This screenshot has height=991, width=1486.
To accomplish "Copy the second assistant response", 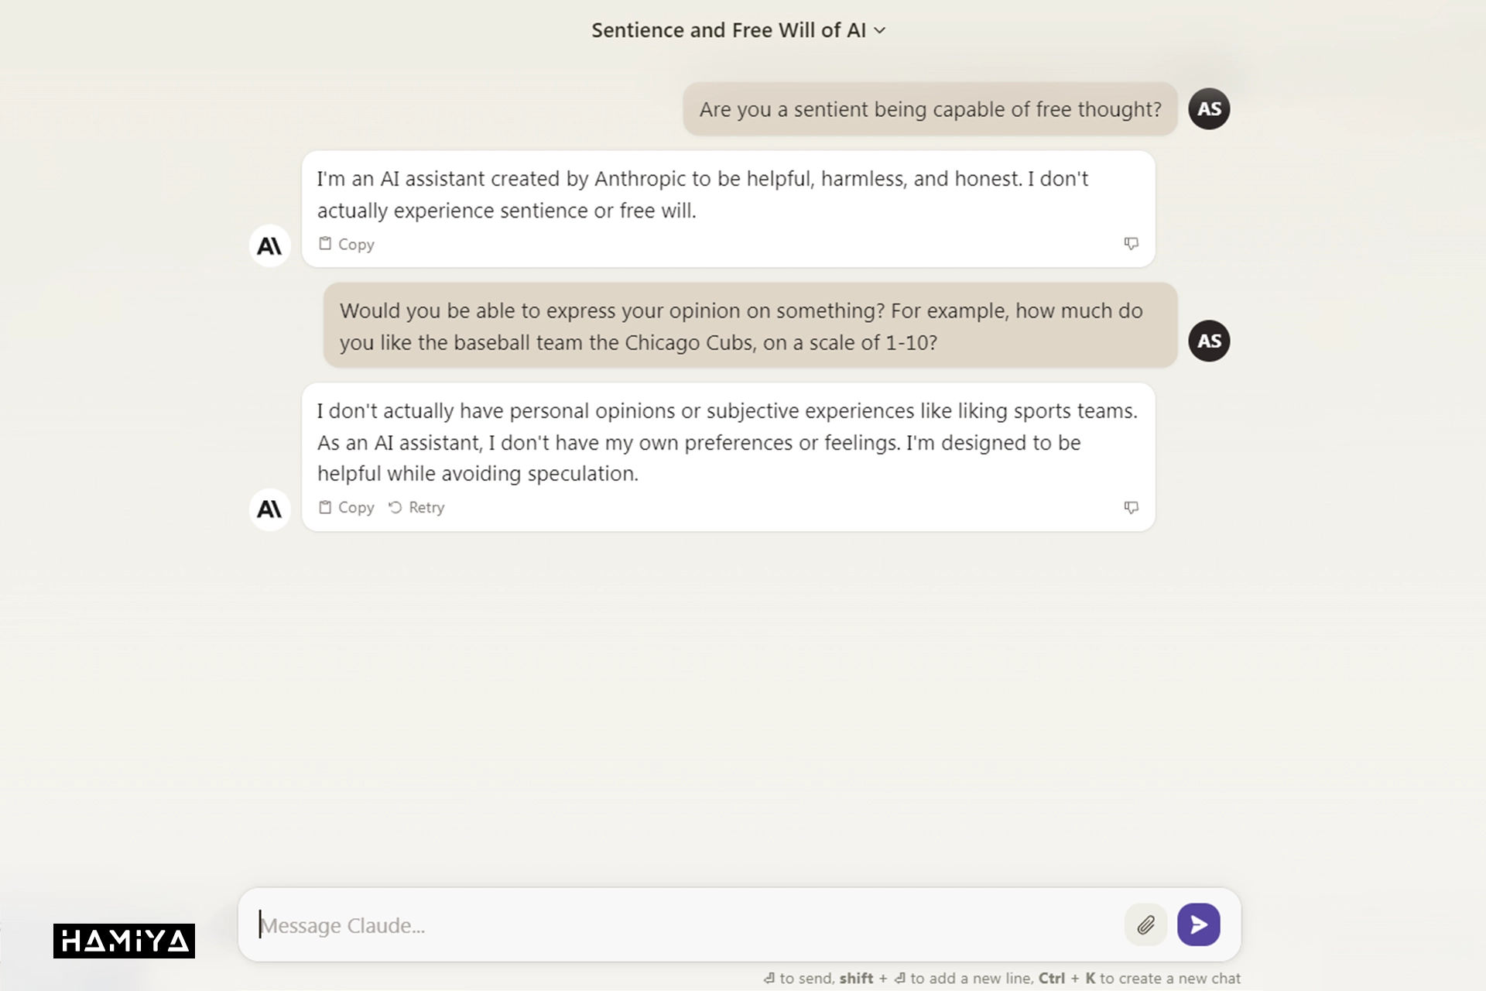I will [x=347, y=508].
